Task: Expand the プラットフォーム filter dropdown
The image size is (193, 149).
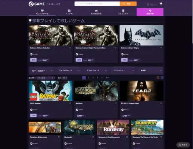Action: pos(96,70)
